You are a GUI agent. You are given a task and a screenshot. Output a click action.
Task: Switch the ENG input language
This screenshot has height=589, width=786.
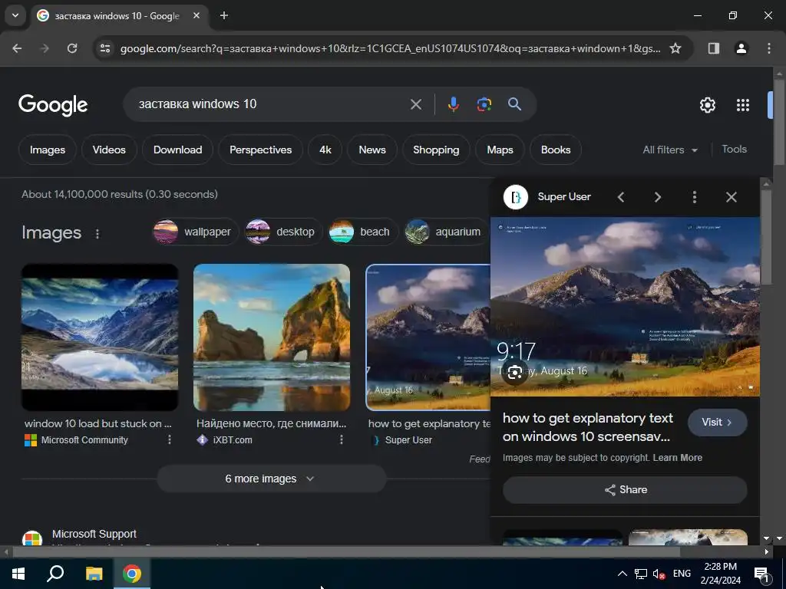point(682,574)
